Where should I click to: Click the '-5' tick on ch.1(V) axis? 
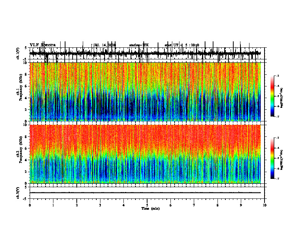pyautogui.click(x=25, y=59)
